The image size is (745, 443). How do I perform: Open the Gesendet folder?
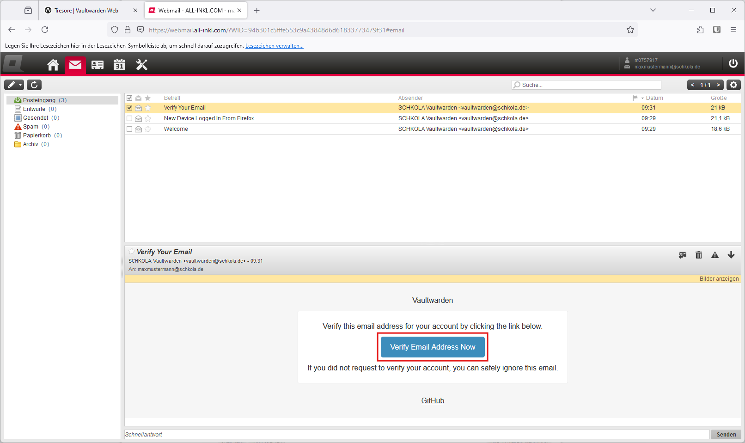[x=37, y=118]
